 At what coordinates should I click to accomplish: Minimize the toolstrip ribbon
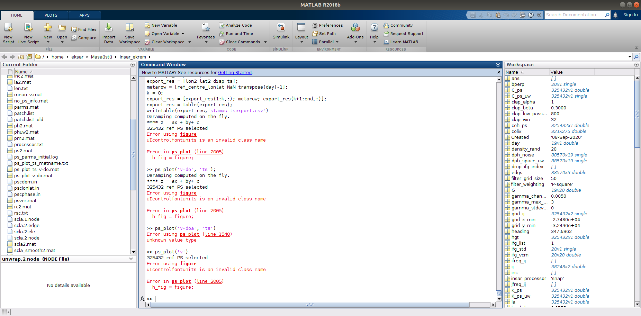pyautogui.click(x=636, y=47)
